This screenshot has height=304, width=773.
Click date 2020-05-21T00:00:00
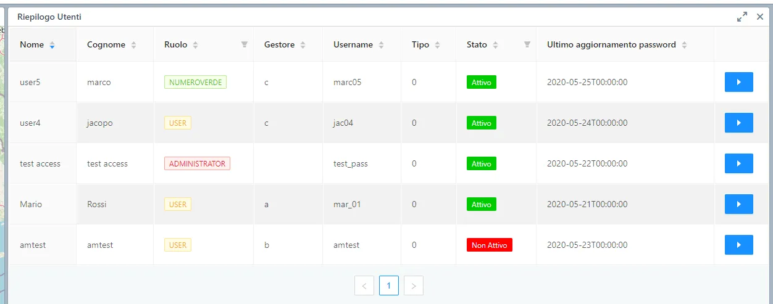587,204
